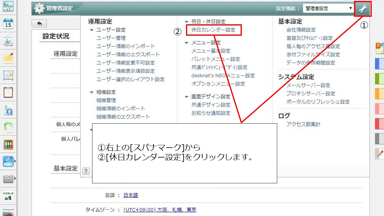Open the binders cabinet icon in sidebar
Viewport: 384px width, 216px height.
click(8, 144)
